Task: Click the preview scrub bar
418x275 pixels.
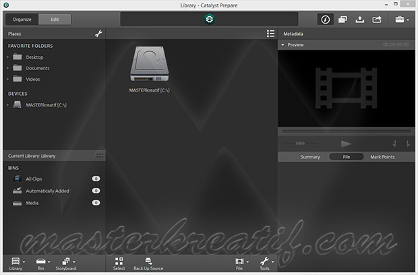Action: tap(347, 131)
